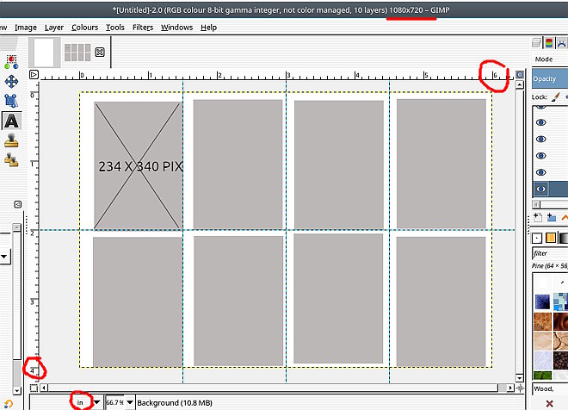Click the 66.7% zoom value field

coord(114,402)
